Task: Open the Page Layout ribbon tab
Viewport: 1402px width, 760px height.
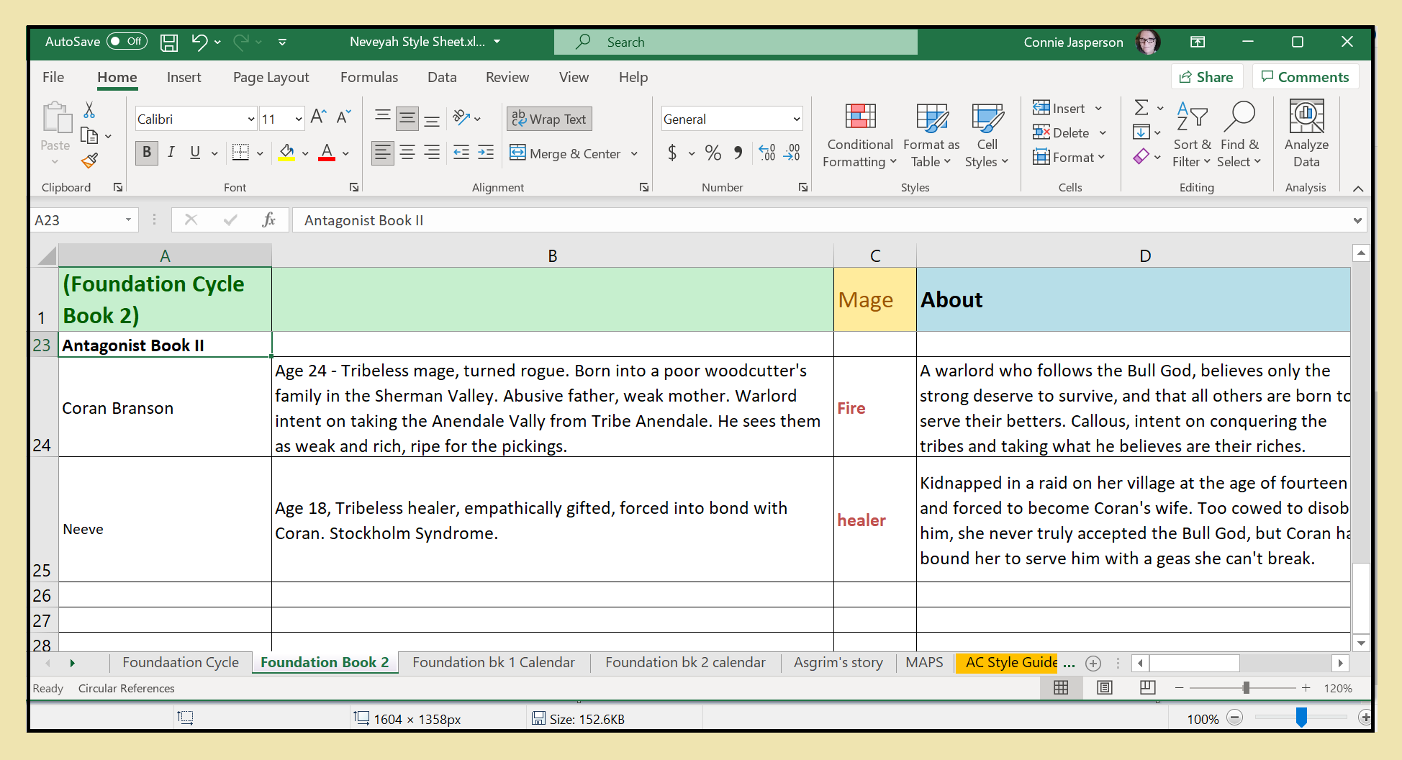Action: point(271,78)
